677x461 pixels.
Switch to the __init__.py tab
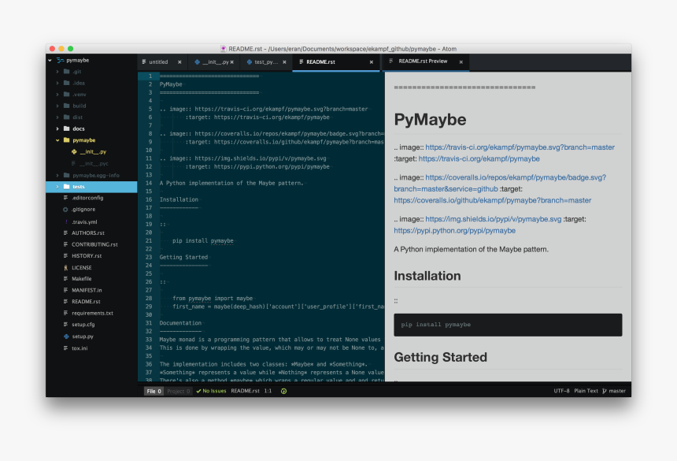tap(213, 62)
